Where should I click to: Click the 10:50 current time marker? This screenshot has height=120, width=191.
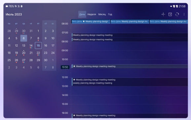(65, 67)
